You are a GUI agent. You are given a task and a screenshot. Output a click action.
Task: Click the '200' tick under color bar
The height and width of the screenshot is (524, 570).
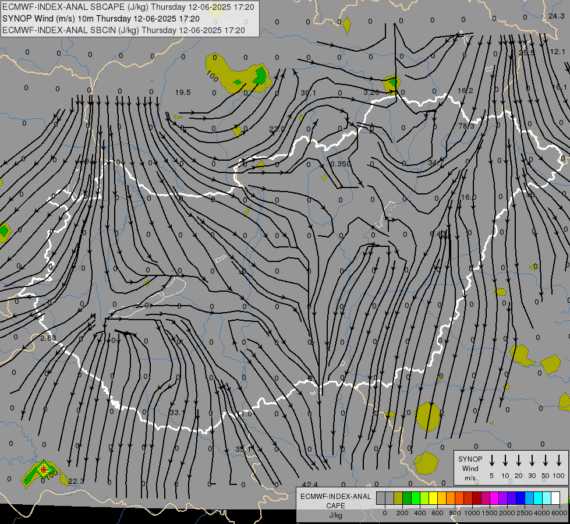pos(402,513)
